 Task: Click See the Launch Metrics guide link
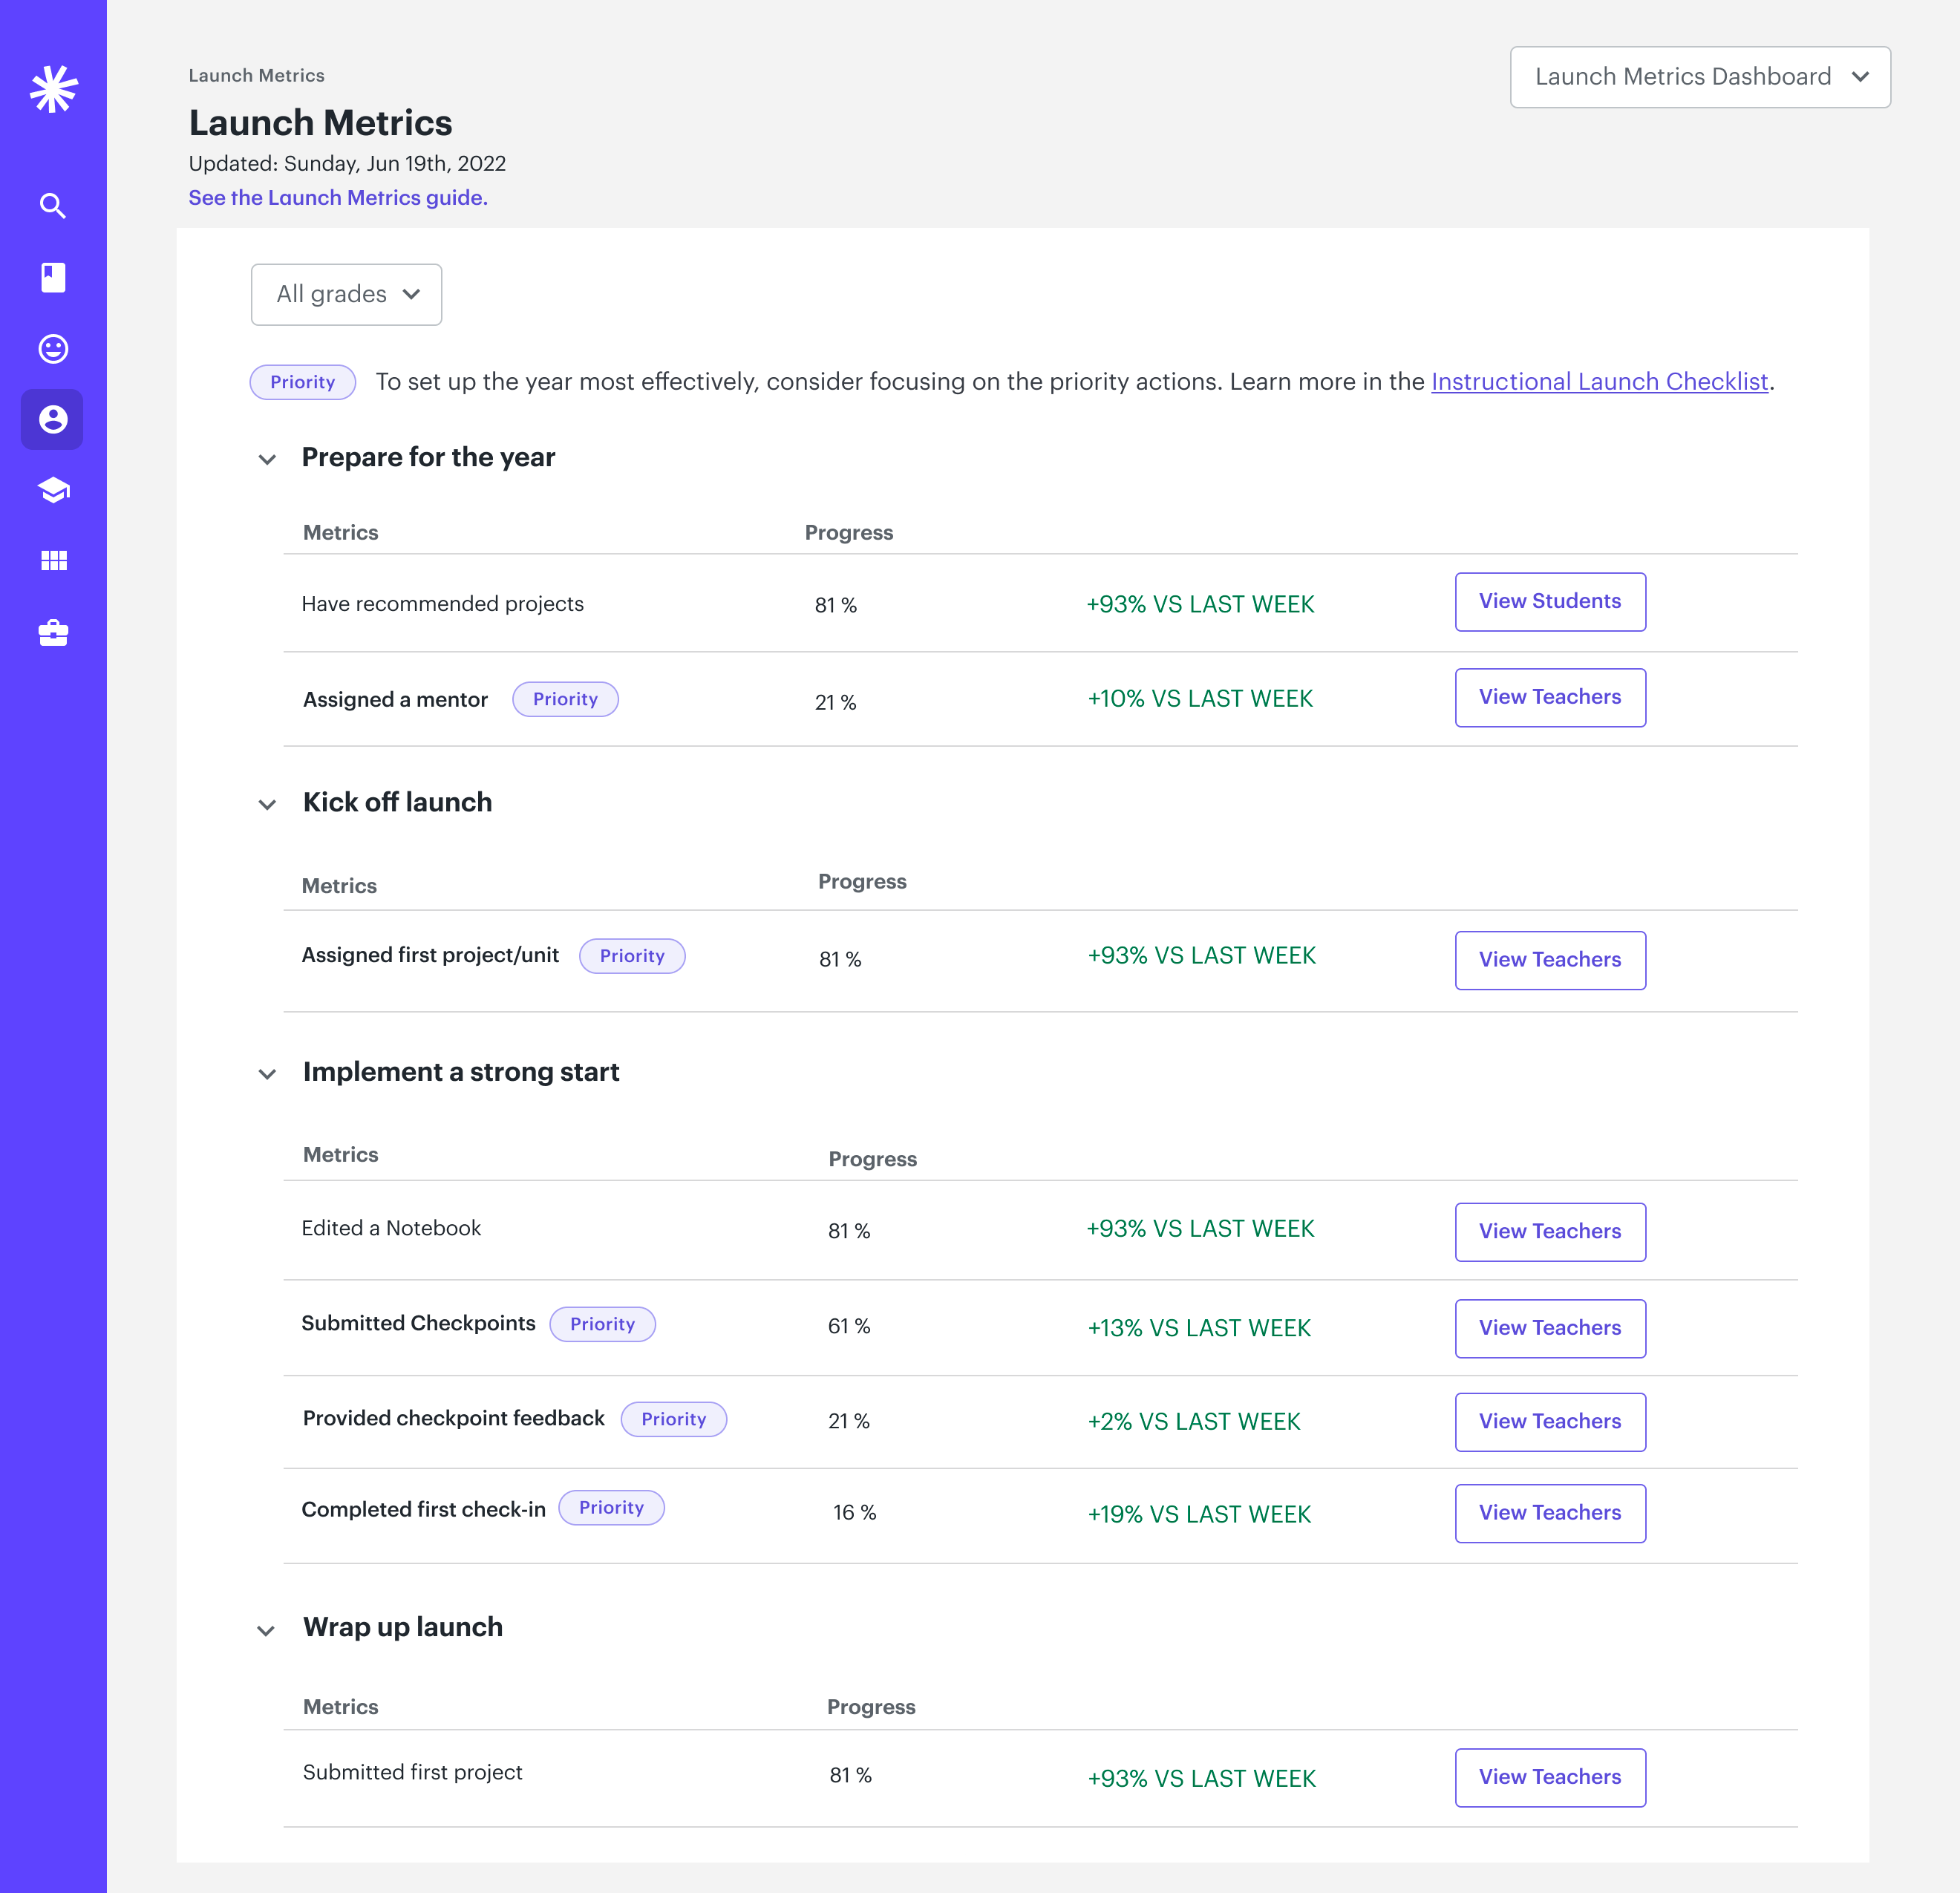(x=338, y=198)
